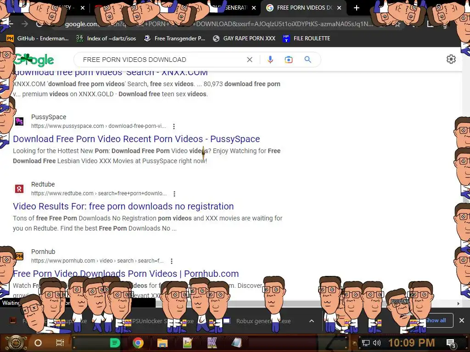The width and height of the screenshot is (470, 352).
Task: Click the right arrow of the horizontal scrollbar
Action: point(459,303)
